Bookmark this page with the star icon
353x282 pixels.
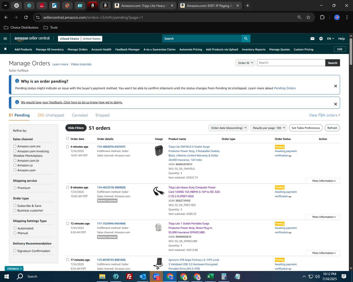click(x=308, y=17)
